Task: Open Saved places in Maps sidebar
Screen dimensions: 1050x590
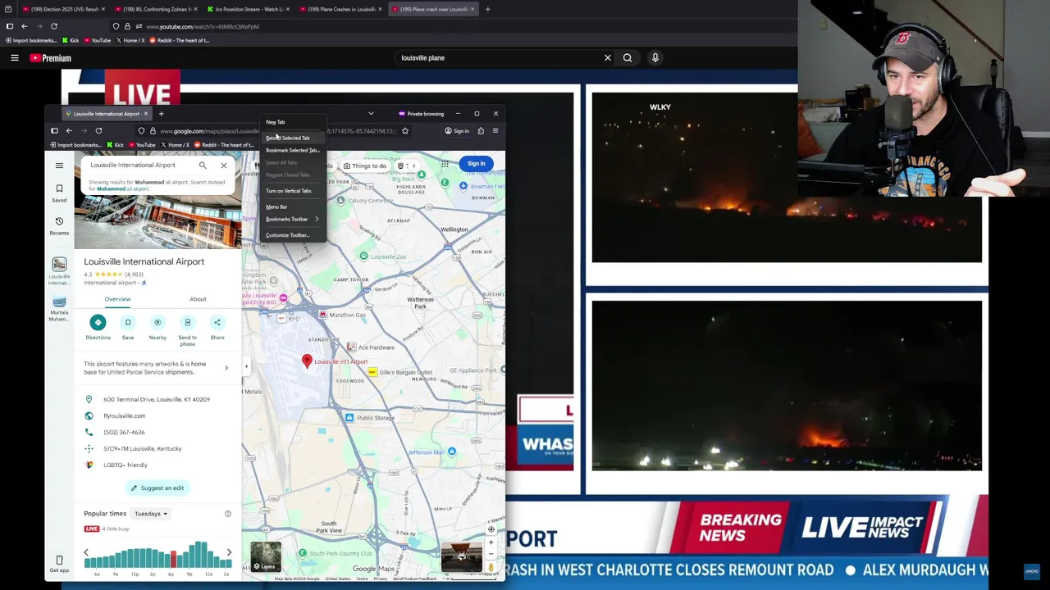Action: (59, 193)
